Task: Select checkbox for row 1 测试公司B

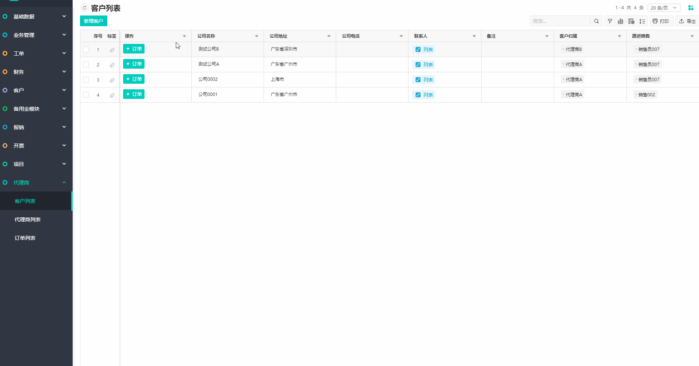Action: [x=86, y=49]
